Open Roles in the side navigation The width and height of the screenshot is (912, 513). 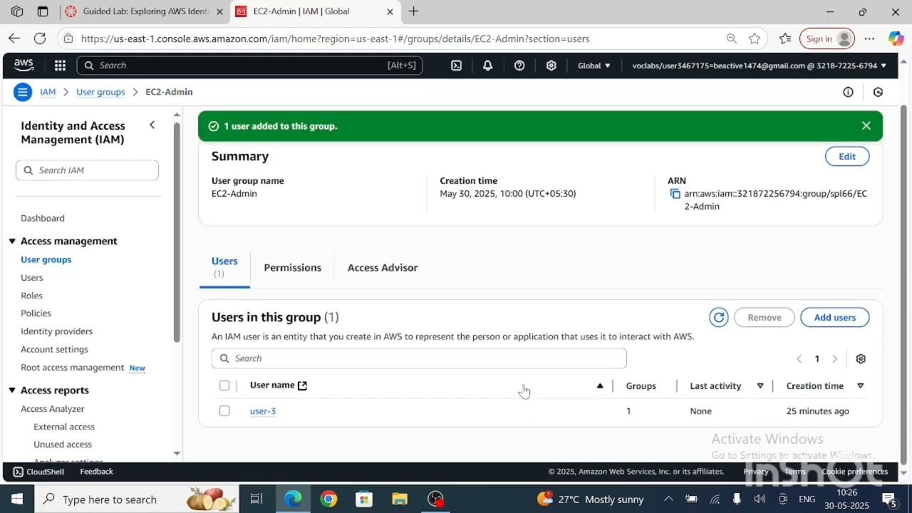point(31,295)
